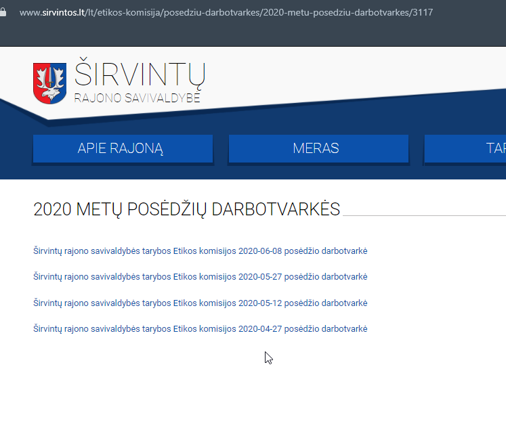Click the etikos-komisija segment of the URL

[x=129, y=12]
